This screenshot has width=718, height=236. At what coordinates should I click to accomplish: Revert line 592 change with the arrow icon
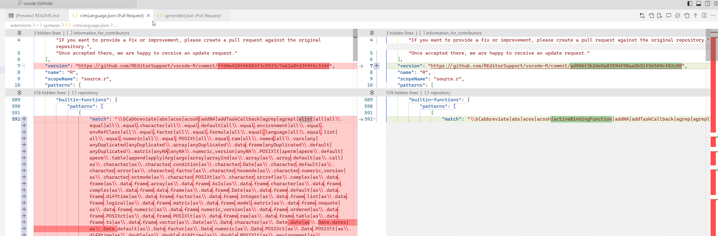tap(361, 119)
